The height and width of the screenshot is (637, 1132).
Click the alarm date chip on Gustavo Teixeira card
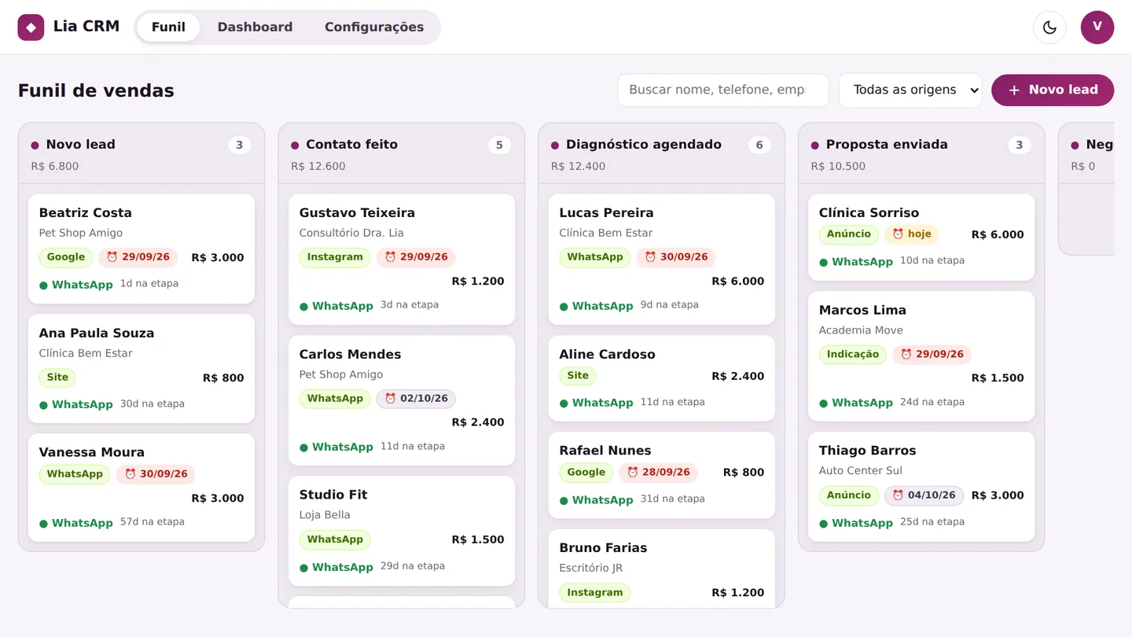tap(416, 257)
